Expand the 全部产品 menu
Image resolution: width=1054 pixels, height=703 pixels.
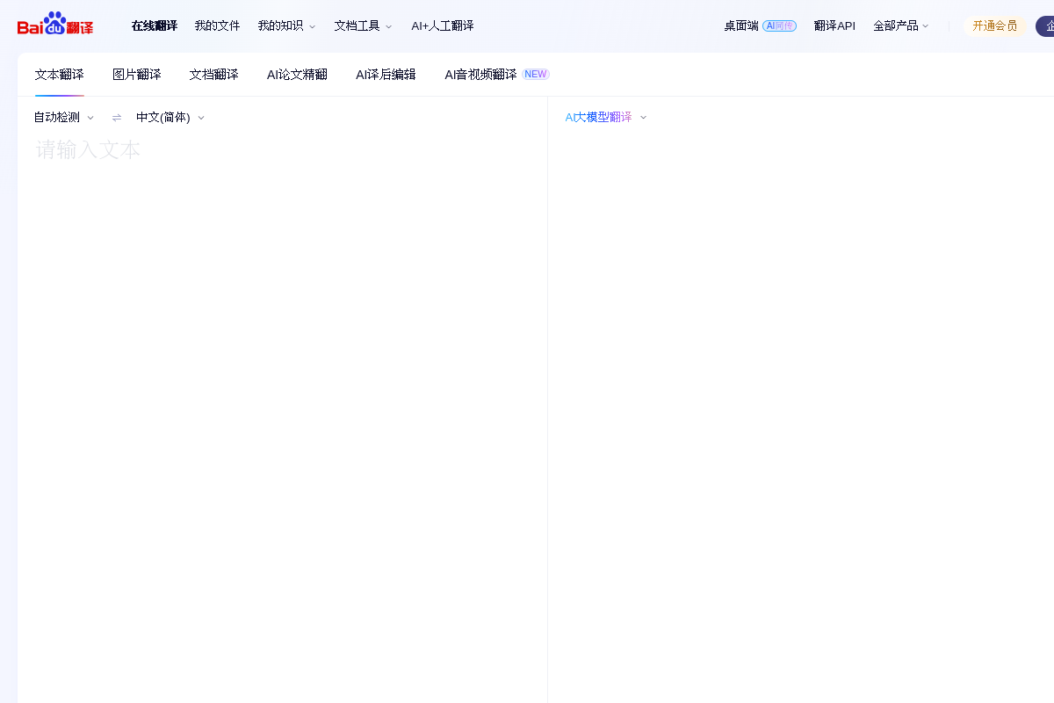pos(901,25)
